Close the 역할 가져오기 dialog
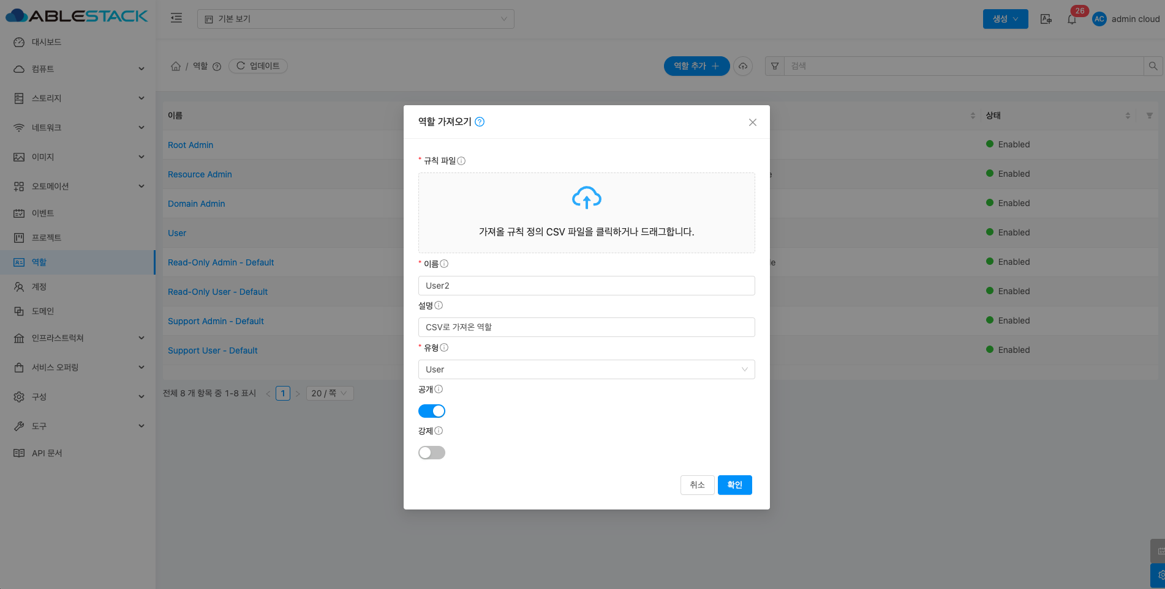 tap(753, 122)
